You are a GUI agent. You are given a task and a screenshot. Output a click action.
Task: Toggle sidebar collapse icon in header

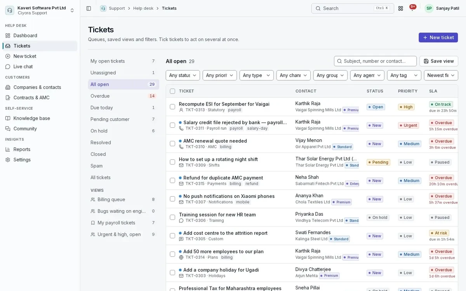pos(89,8)
